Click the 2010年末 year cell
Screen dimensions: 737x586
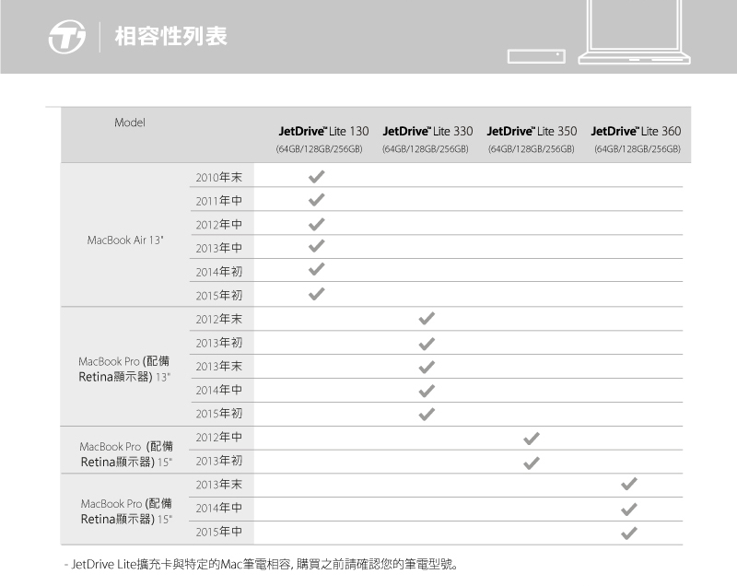219,177
